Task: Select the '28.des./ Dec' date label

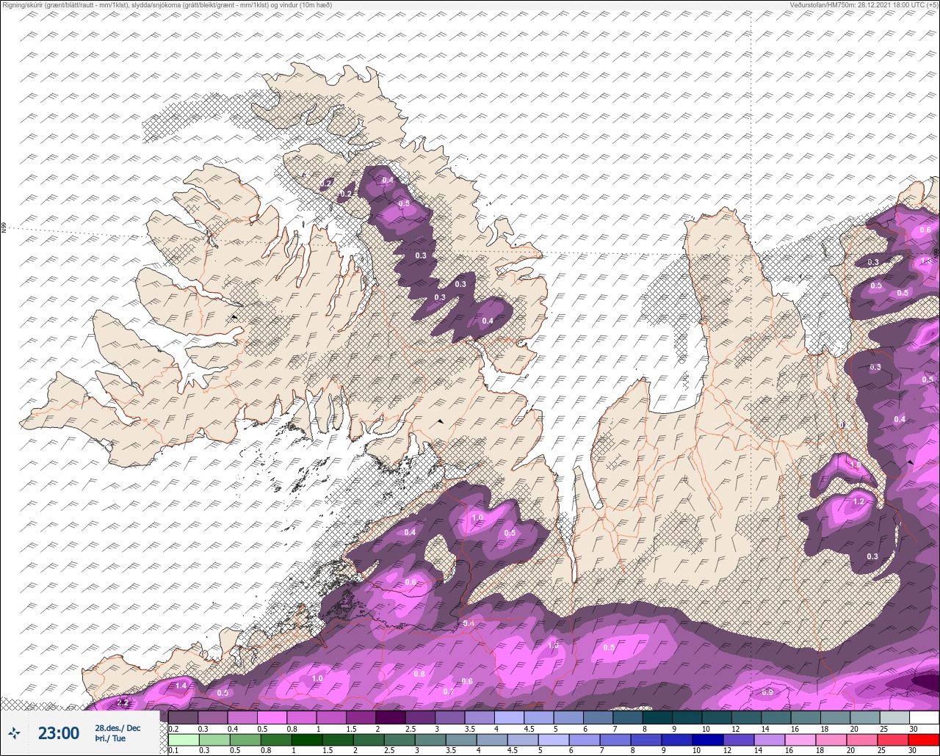Action: click(117, 727)
